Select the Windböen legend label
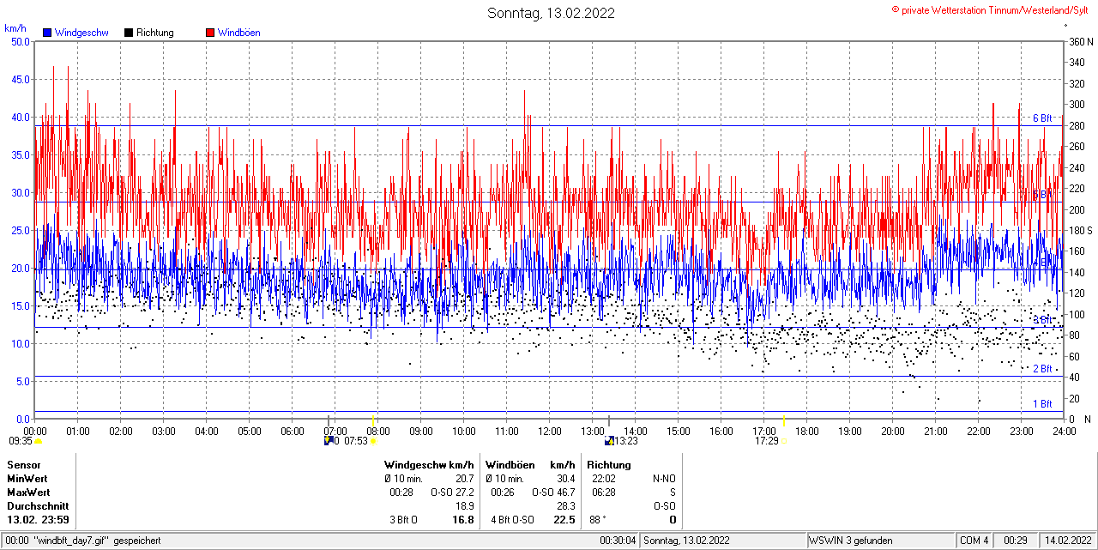This screenshot has width=1098, height=550. pyautogui.click(x=239, y=33)
